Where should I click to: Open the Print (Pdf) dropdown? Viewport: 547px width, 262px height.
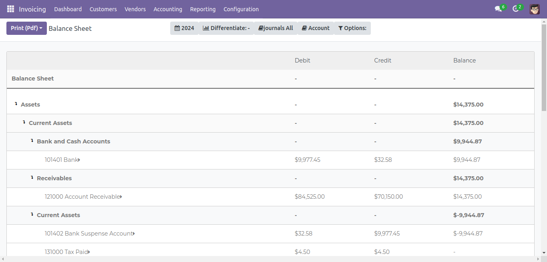[x=26, y=28]
